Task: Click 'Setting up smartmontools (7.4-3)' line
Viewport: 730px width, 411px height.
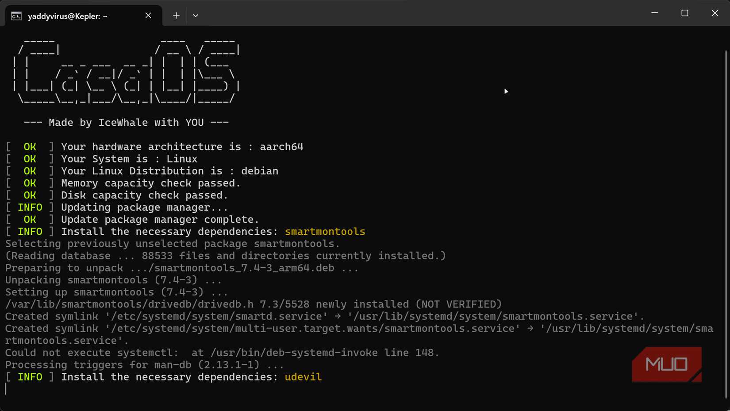Action: tap(116, 292)
